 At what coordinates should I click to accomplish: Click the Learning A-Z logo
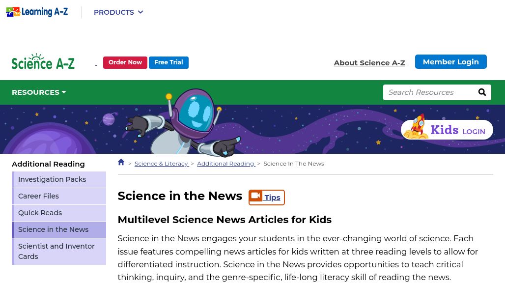point(37,12)
